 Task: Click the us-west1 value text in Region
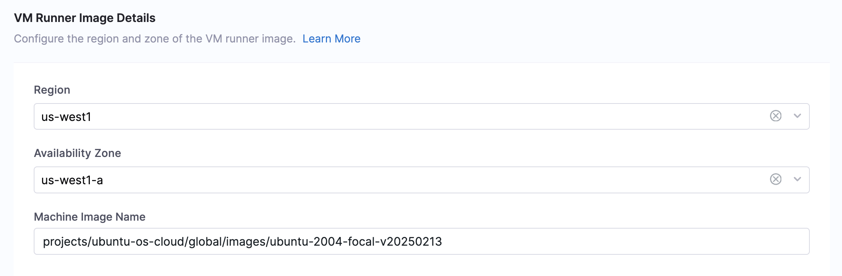(66, 117)
